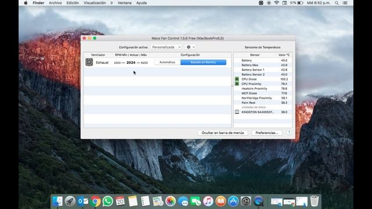
Task: Click the CPU Diode chip icon
Action: tap(237, 79)
